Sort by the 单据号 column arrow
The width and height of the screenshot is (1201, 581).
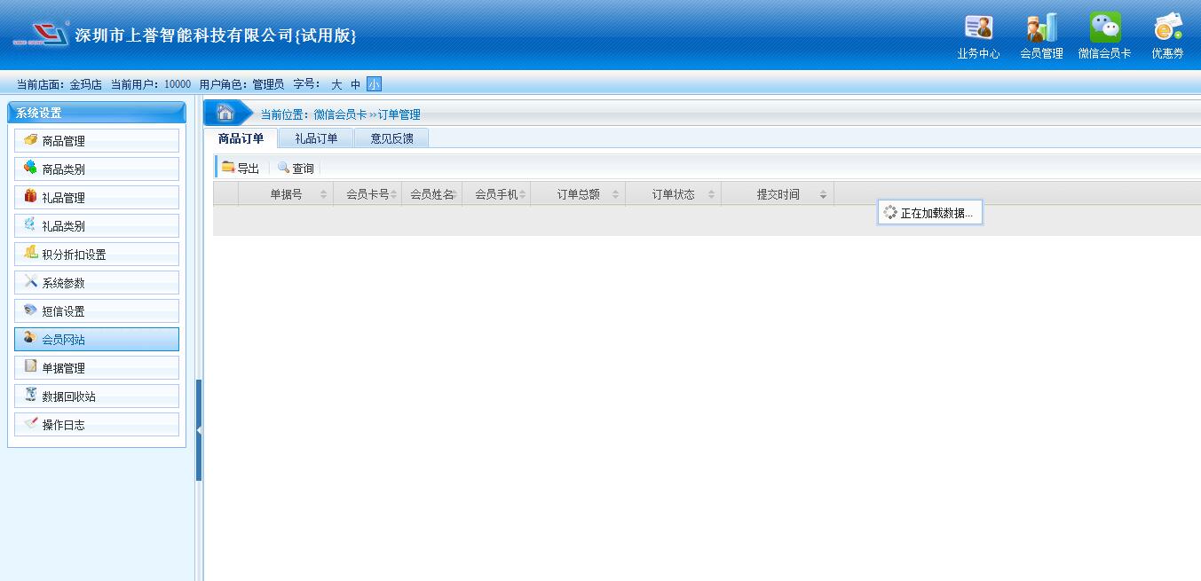tap(323, 194)
